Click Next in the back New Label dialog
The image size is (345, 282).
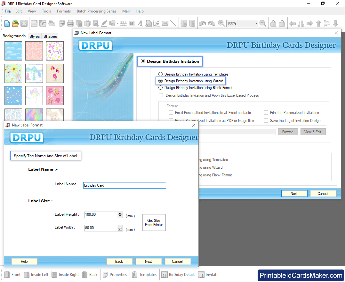point(294,194)
